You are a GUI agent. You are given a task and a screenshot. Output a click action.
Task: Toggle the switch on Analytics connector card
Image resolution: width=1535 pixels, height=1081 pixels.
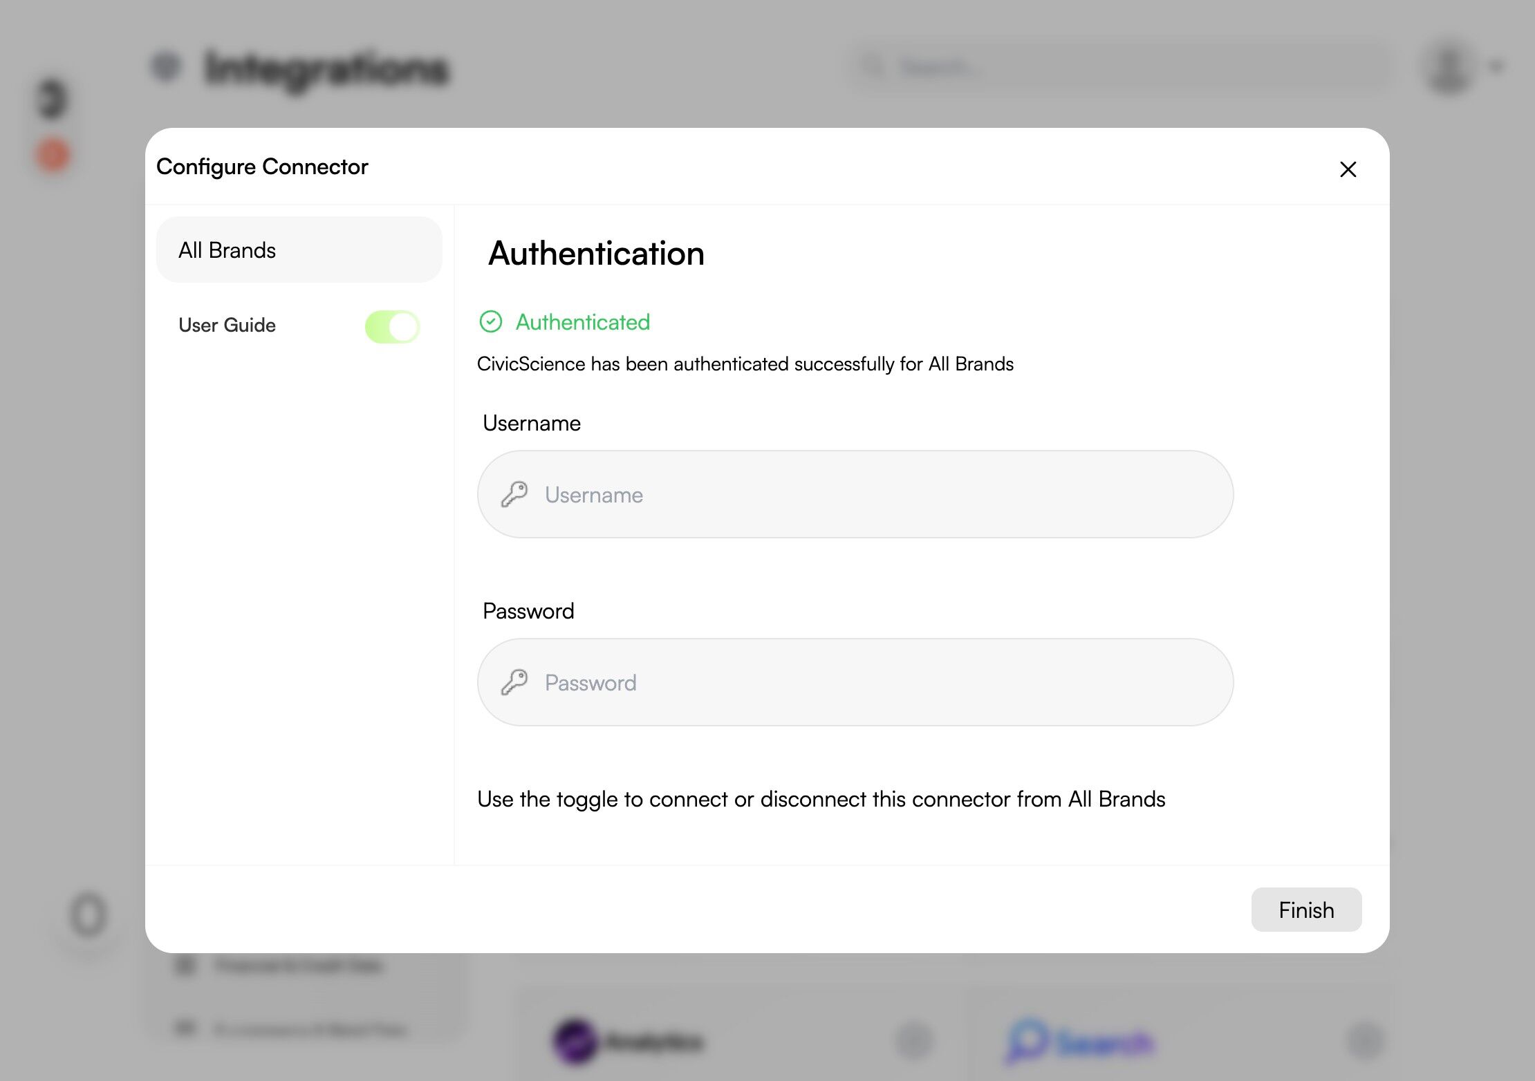(x=914, y=1040)
